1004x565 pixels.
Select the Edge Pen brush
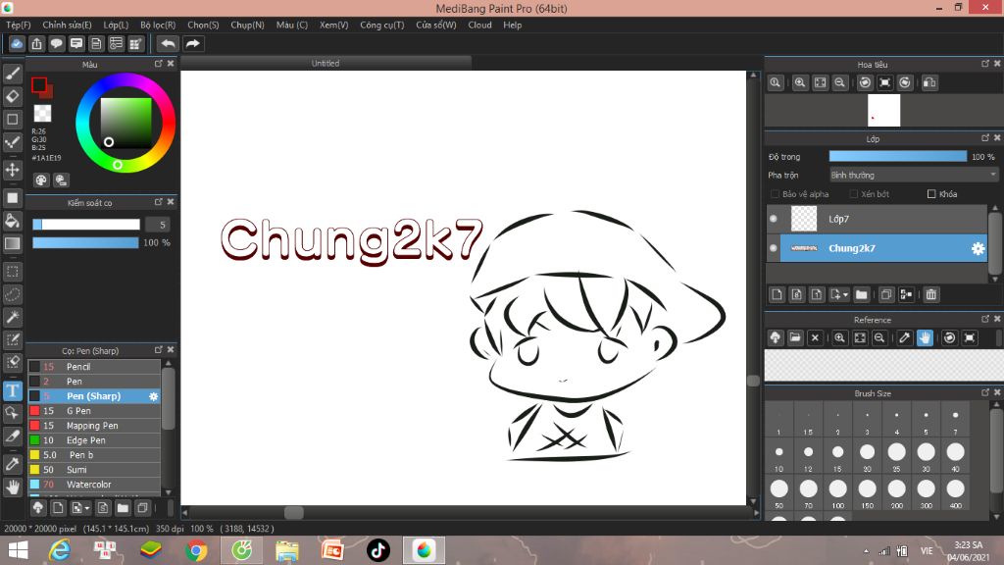point(93,440)
